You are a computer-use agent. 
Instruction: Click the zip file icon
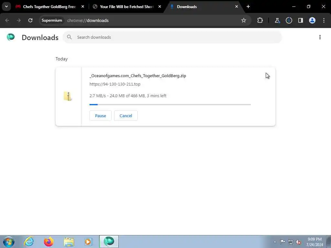(x=68, y=96)
